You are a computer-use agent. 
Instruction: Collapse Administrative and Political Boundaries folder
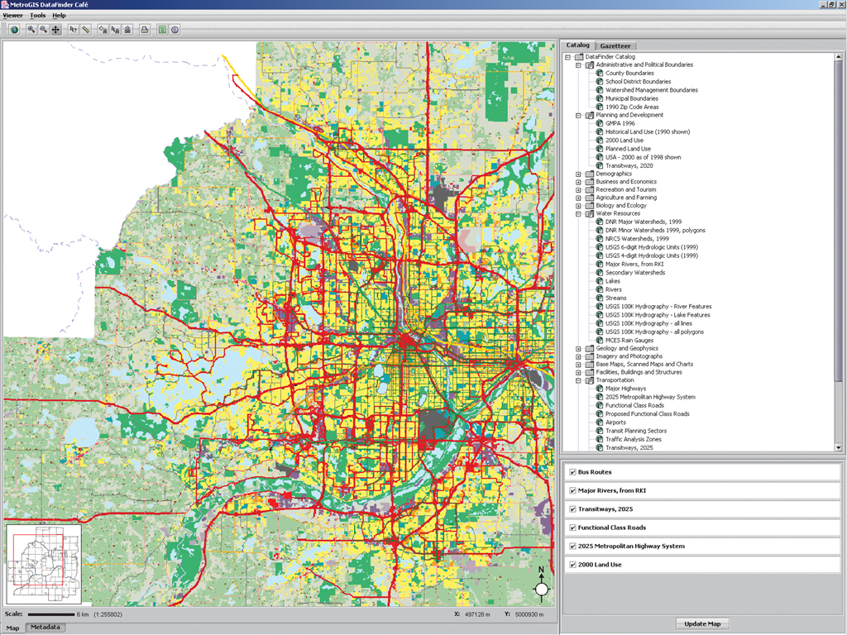click(x=578, y=64)
